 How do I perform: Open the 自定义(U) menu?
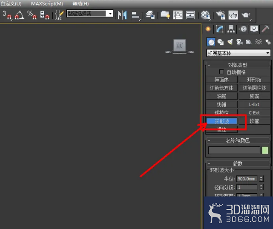tap(11, 4)
